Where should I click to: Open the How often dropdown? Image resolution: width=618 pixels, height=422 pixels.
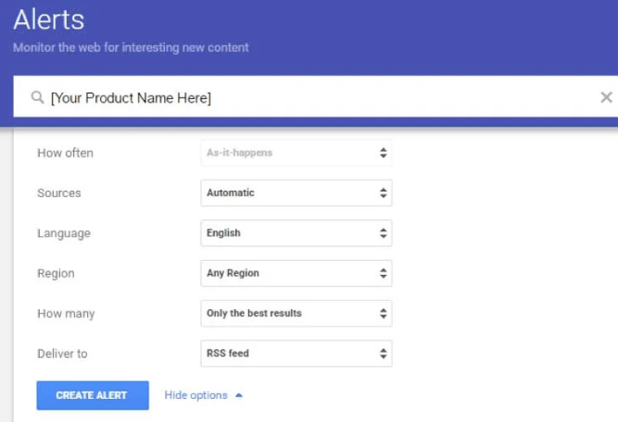coord(296,153)
